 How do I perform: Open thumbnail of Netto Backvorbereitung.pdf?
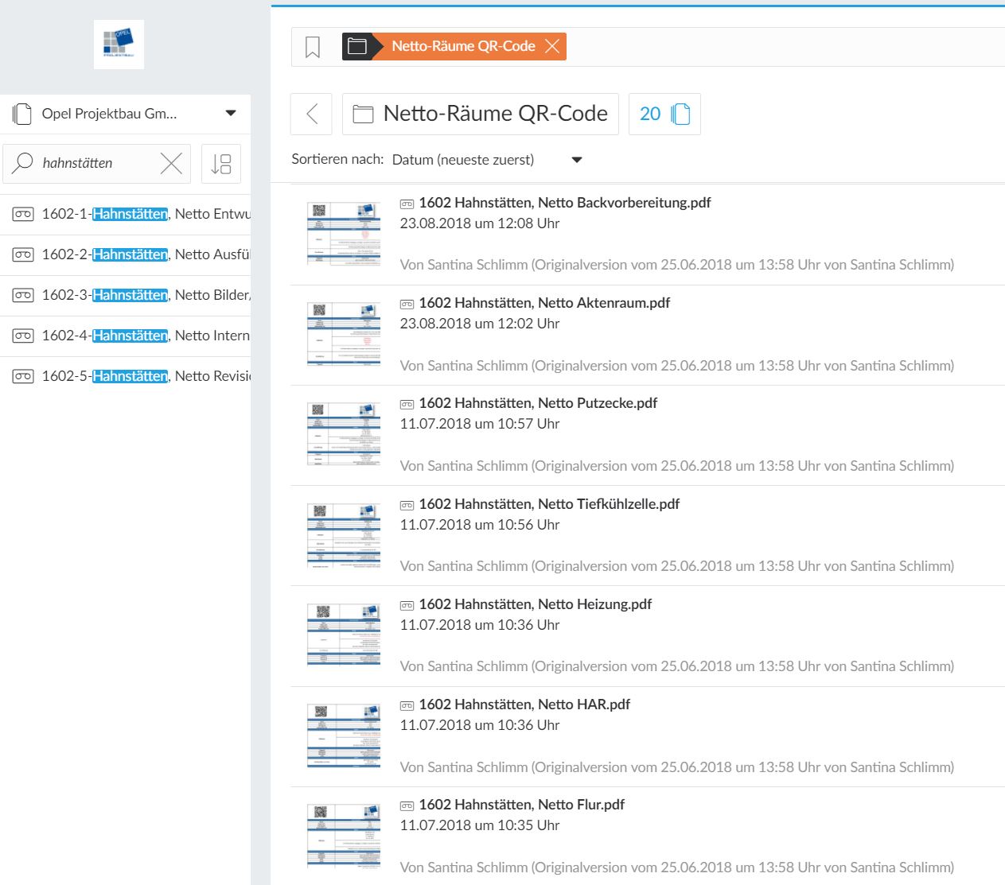[x=344, y=233]
